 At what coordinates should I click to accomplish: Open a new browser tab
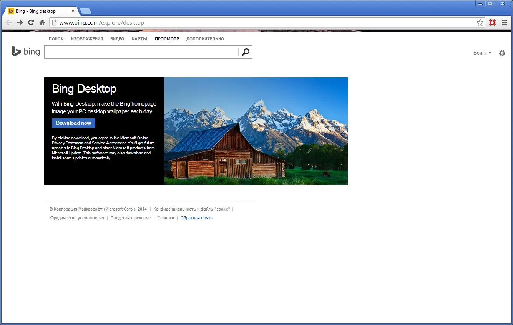click(86, 11)
